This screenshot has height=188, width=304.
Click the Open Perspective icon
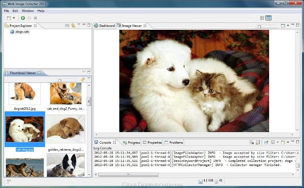262,18
